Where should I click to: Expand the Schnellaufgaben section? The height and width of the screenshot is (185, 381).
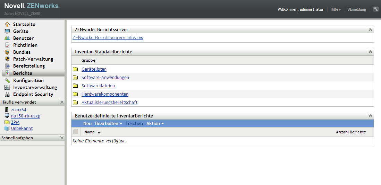pyautogui.click(x=62, y=138)
